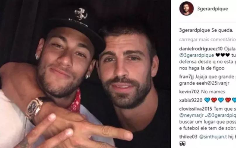Screen dimensions: 237x148
Task: Click the eyes emoji in thilee03 comment
Action: [x=182, y=143]
